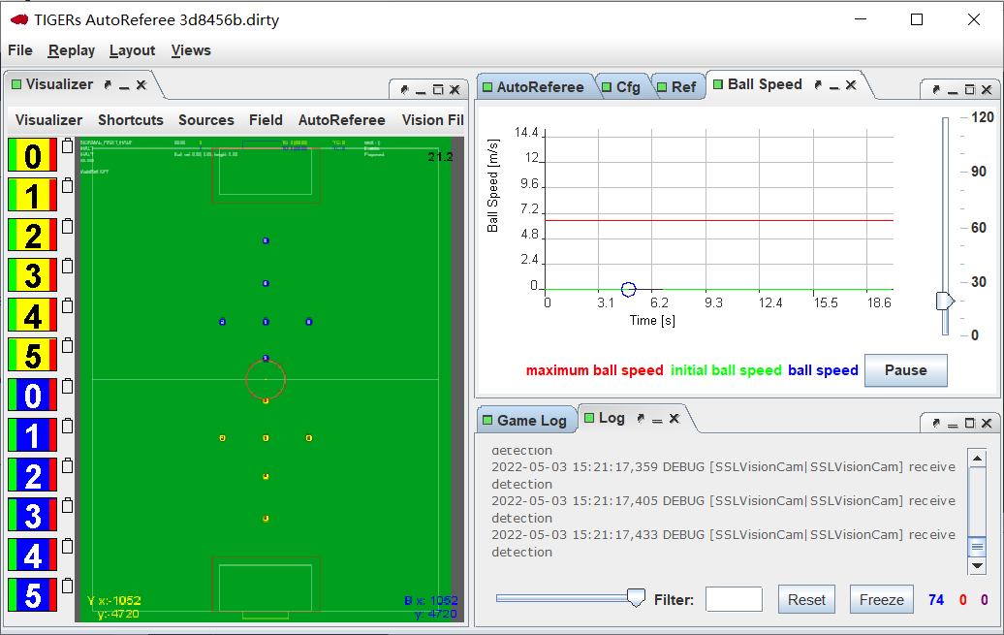The width and height of the screenshot is (1004, 635).
Task: Pause the ball speed chart
Action: pos(905,370)
